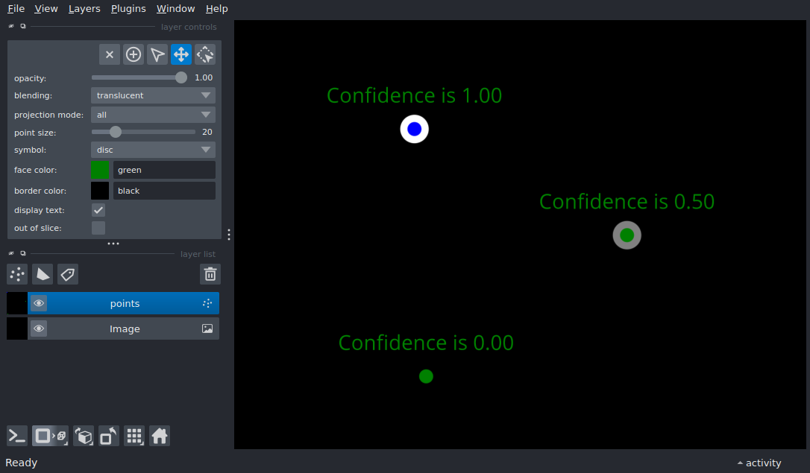Image resolution: width=810 pixels, height=473 pixels.
Task: Click the delete selected points button
Action: click(110, 54)
